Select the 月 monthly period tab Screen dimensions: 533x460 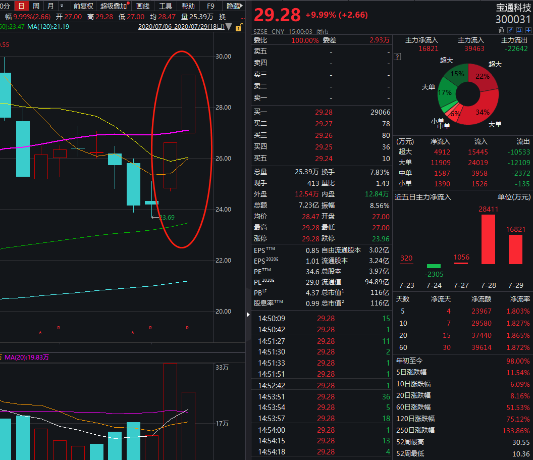(x=50, y=6)
